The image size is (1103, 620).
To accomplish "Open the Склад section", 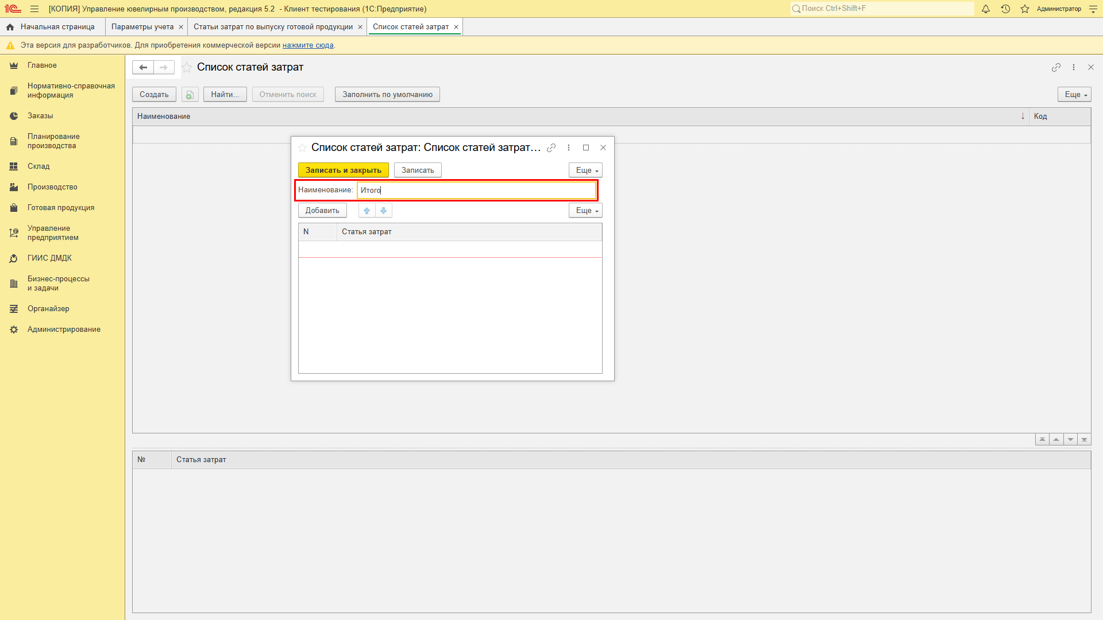I will 62,166.
